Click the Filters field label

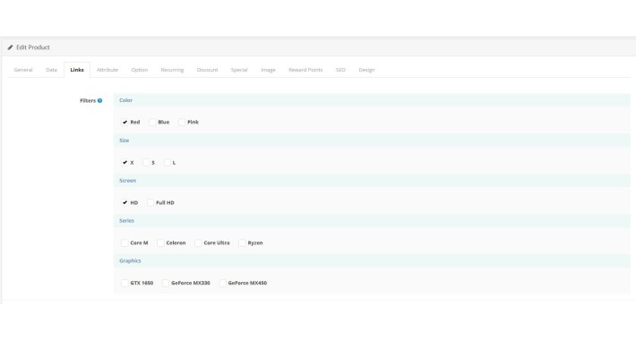click(88, 100)
